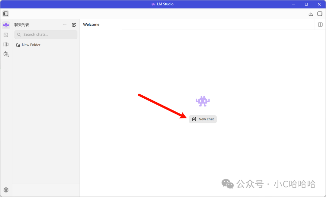This screenshot has height=197, width=326.
Task: Open the settings gear icon
Action: pos(6,190)
